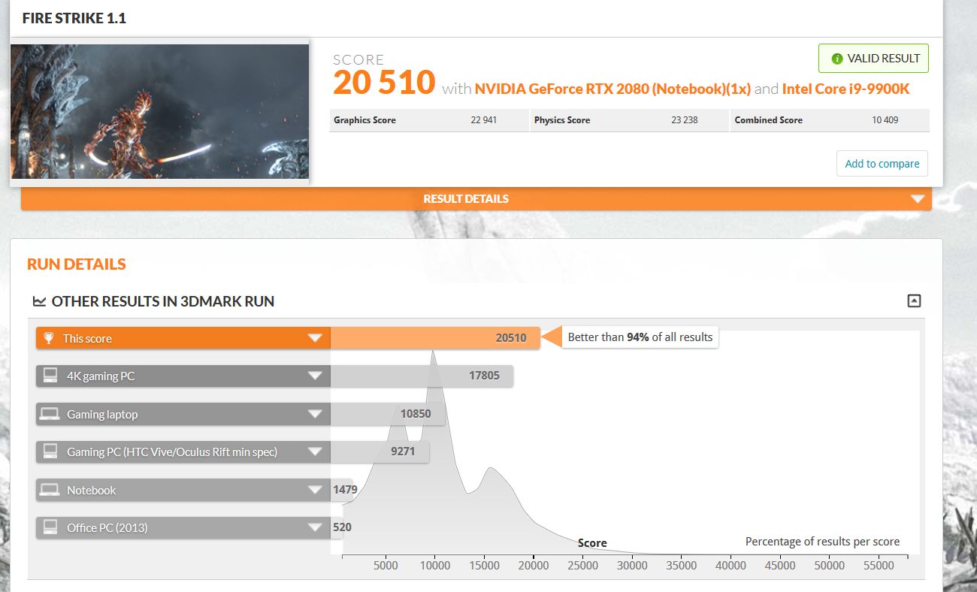This screenshot has width=977, height=592.
Task: Click the Add to compare button
Action: click(882, 163)
